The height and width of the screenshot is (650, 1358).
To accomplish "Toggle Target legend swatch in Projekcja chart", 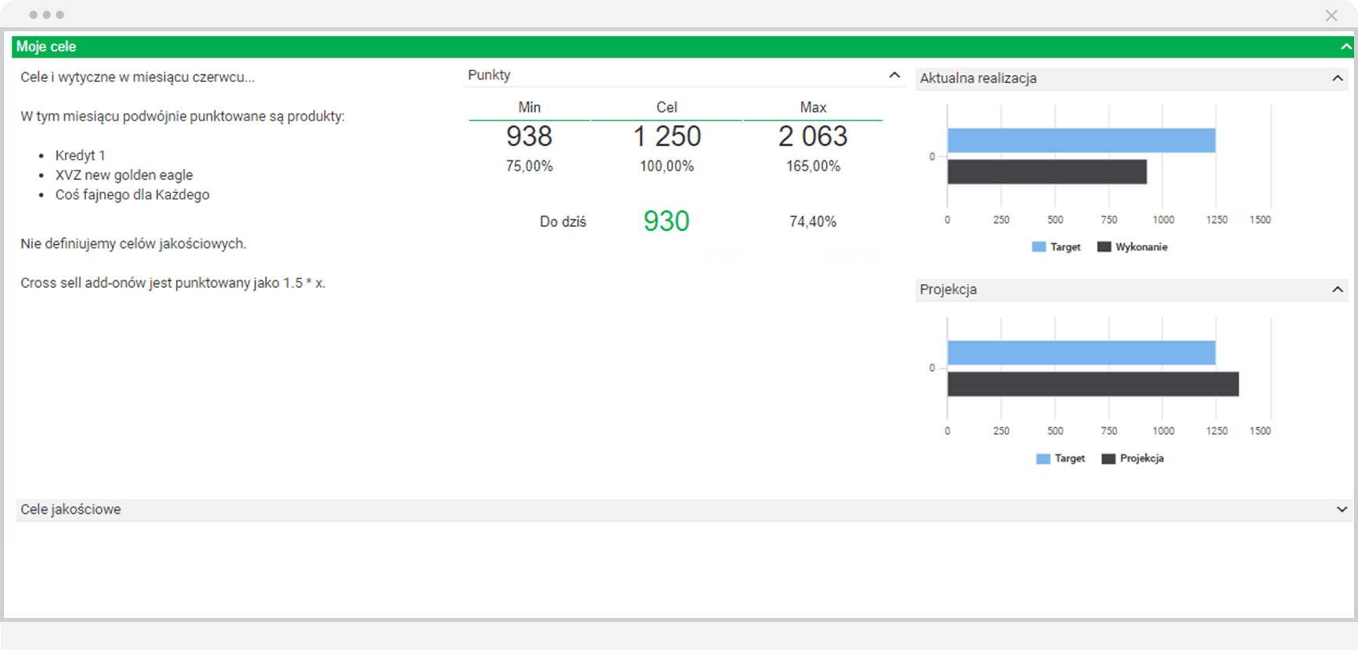I will click(1043, 459).
